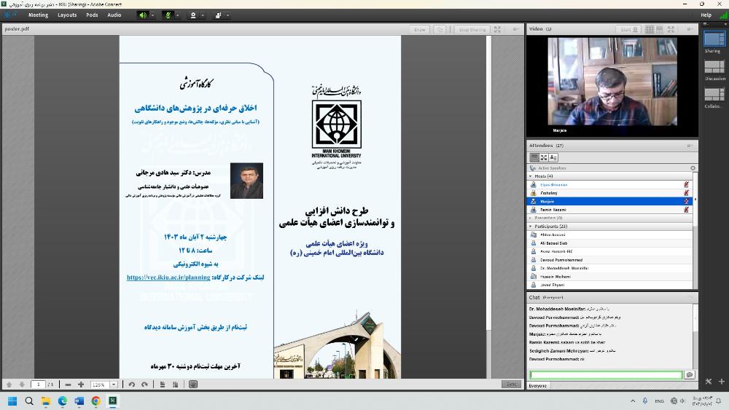
Task: Click the zoom in plus icon
Action: coord(81,385)
